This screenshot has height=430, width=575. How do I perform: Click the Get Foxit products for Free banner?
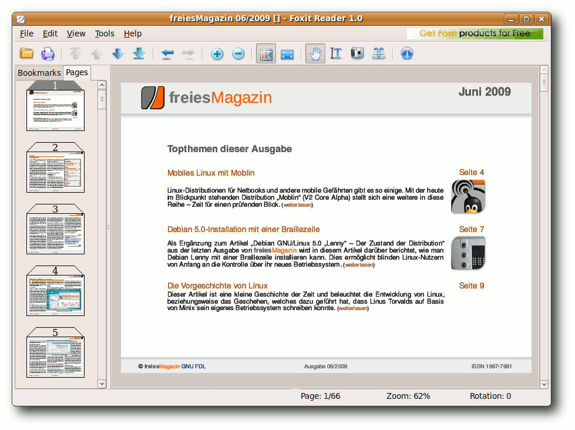tap(475, 33)
